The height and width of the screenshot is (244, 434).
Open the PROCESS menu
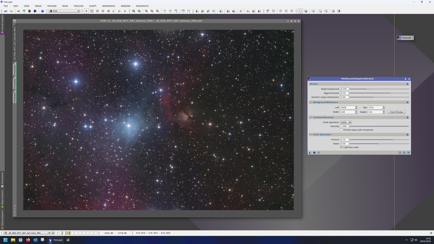[78, 6]
